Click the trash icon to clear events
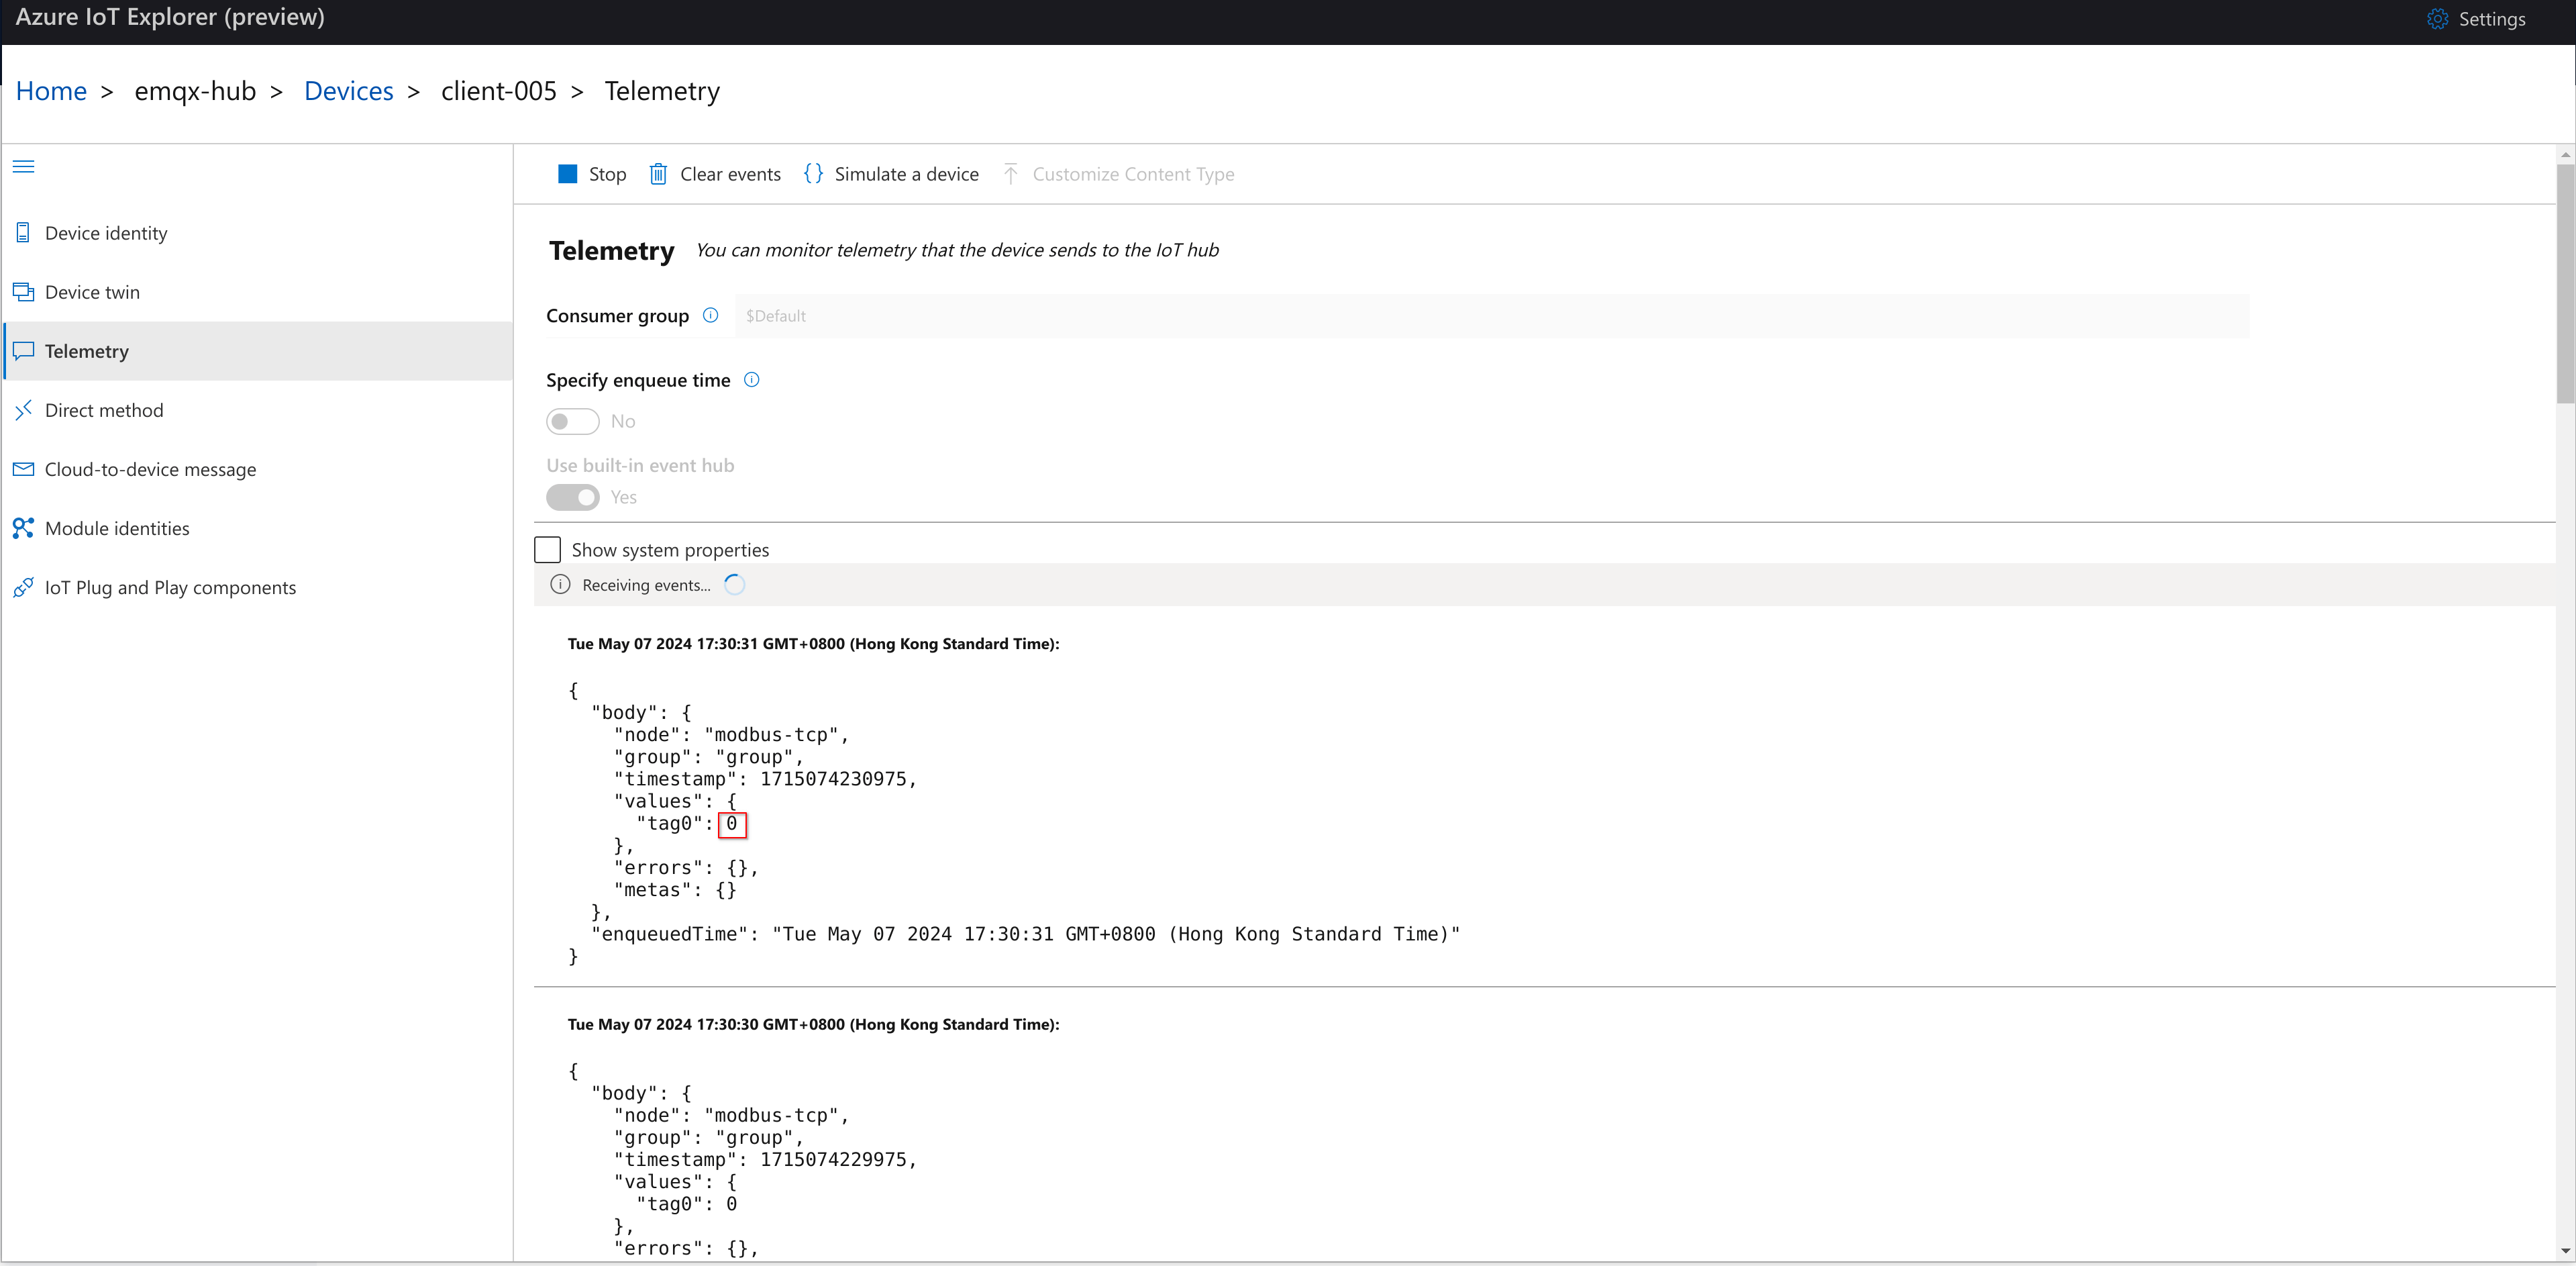Screen dimensions: 2576x1266 pyautogui.click(x=658, y=173)
